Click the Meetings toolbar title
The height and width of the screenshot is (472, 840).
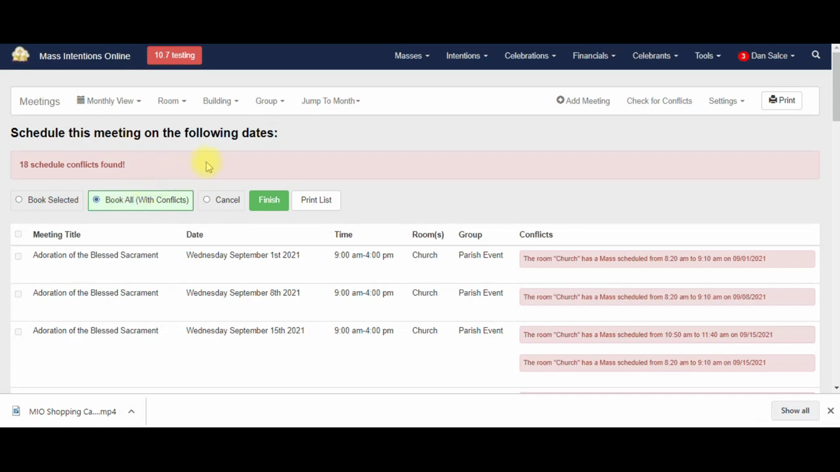point(39,101)
